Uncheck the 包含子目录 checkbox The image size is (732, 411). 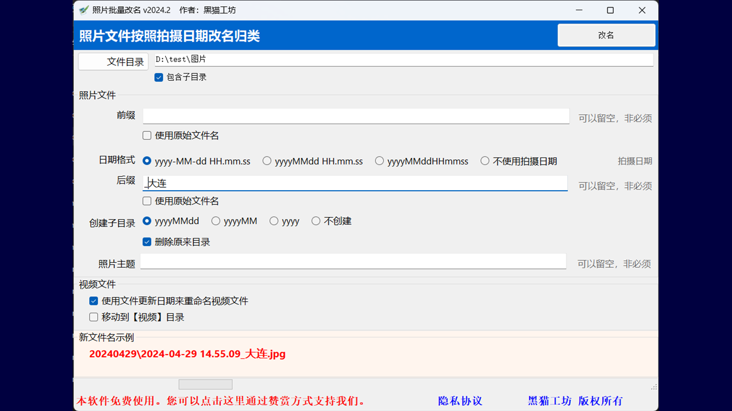158,77
